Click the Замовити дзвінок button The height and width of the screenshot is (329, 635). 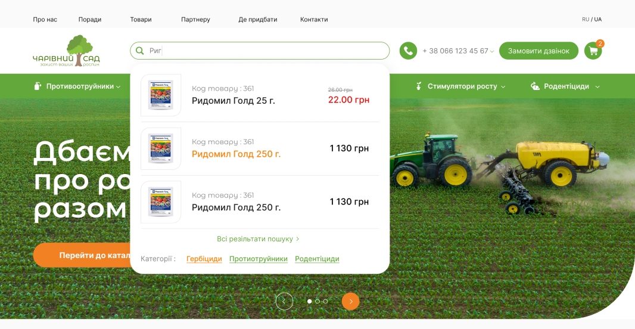[x=538, y=51]
